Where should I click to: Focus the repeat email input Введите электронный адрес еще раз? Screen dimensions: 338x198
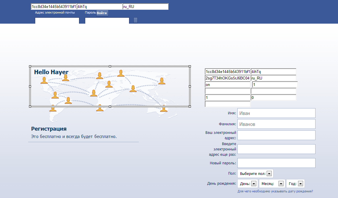tap(276, 149)
